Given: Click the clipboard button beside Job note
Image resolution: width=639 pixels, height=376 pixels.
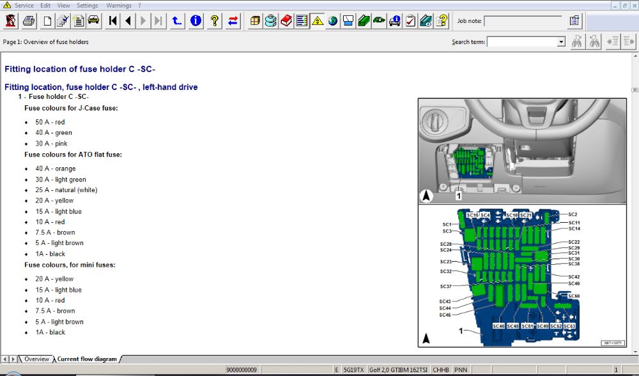Looking at the screenshot, I should click(575, 21).
